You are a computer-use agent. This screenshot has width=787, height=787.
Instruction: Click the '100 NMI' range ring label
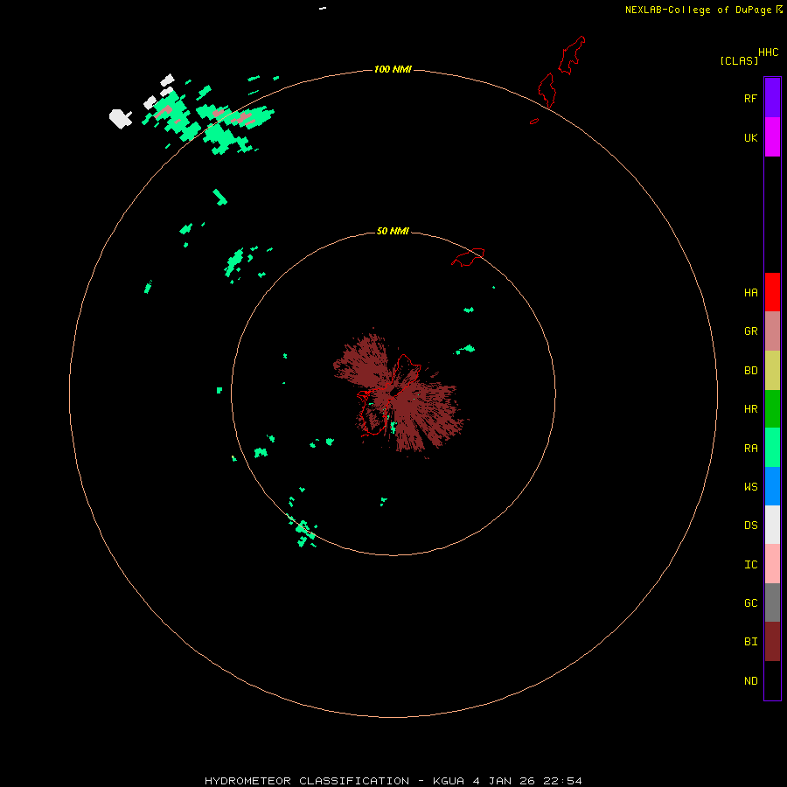(393, 69)
